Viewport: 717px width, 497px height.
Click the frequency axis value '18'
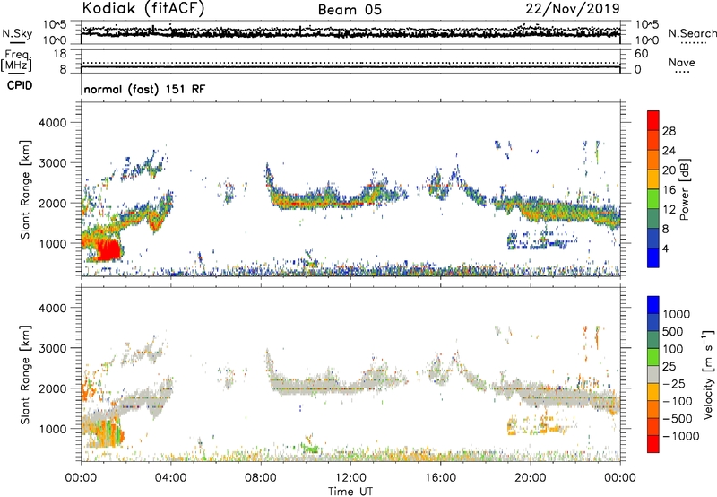(60, 54)
